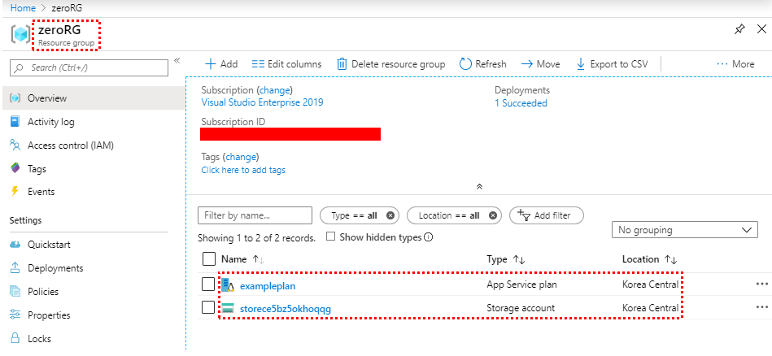Click change link next to Tags
772x356 pixels.
point(242,157)
